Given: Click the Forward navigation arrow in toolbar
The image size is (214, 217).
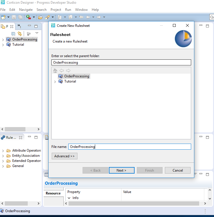Looking at the screenshot, I should point(99,17).
